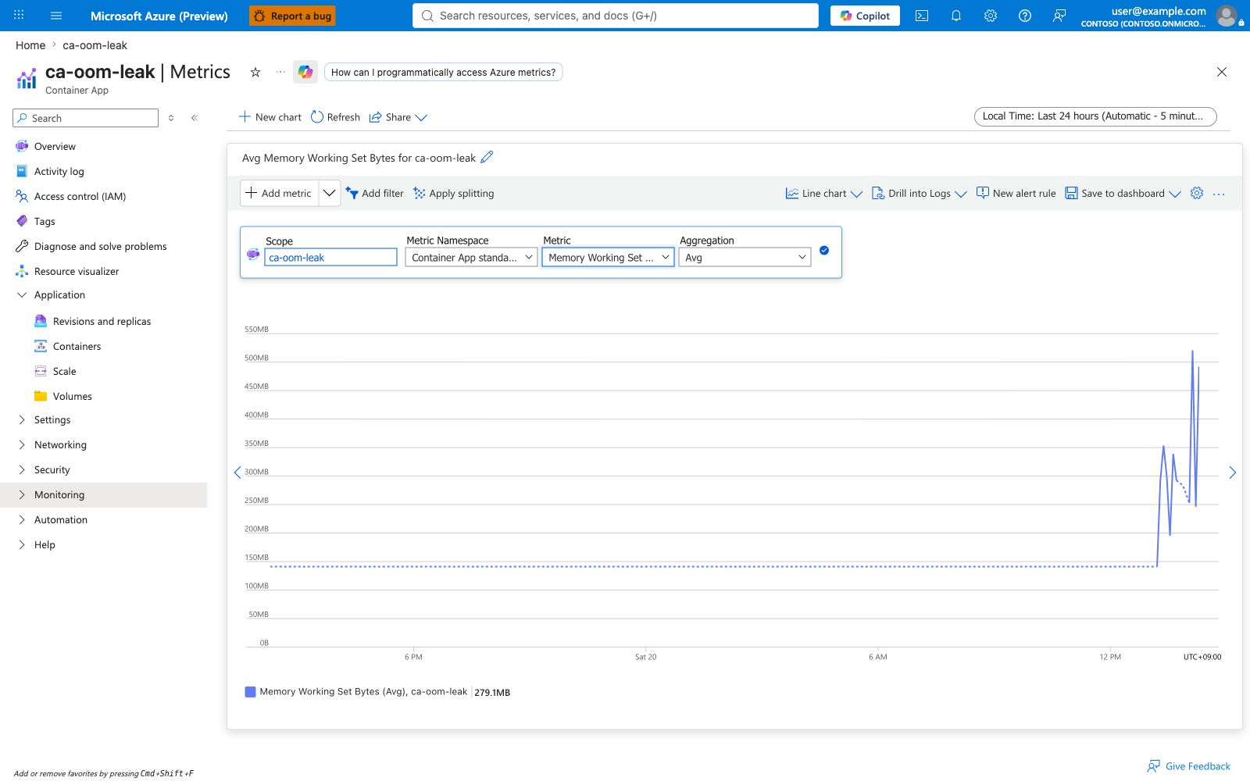This screenshot has width=1250, height=781.
Task: Open the Aggregation dropdown set to Avg
Action: click(x=745, y=258)
